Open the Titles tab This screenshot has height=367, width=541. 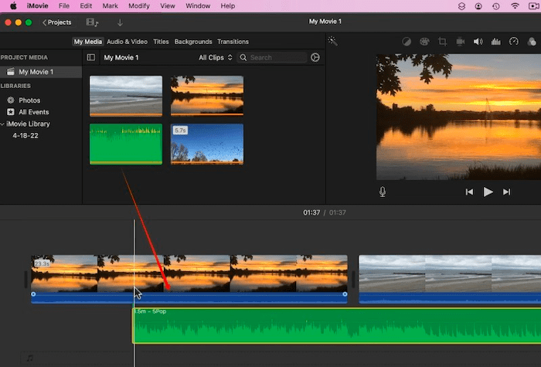pyautogui.click(x=161, y=42)
